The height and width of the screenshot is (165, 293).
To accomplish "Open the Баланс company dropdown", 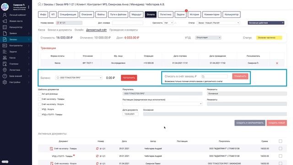I will coord(79,77).
